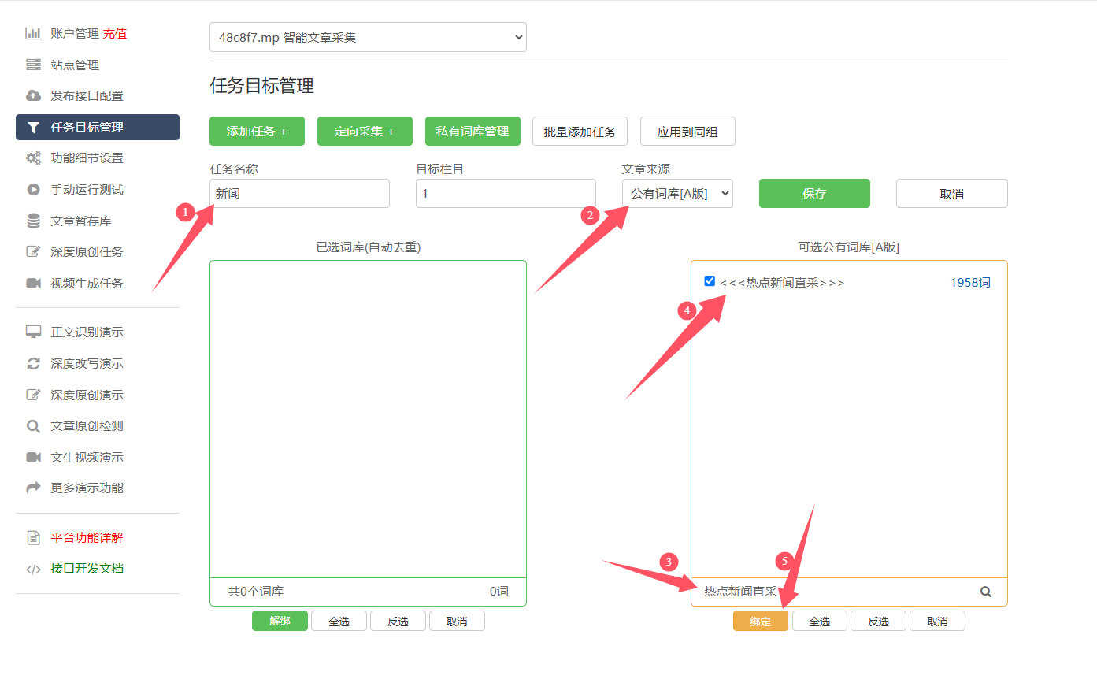Open 任务目标管理 in the sidebar
Viewport: 1097px width, 683px height.
point(98,127)
